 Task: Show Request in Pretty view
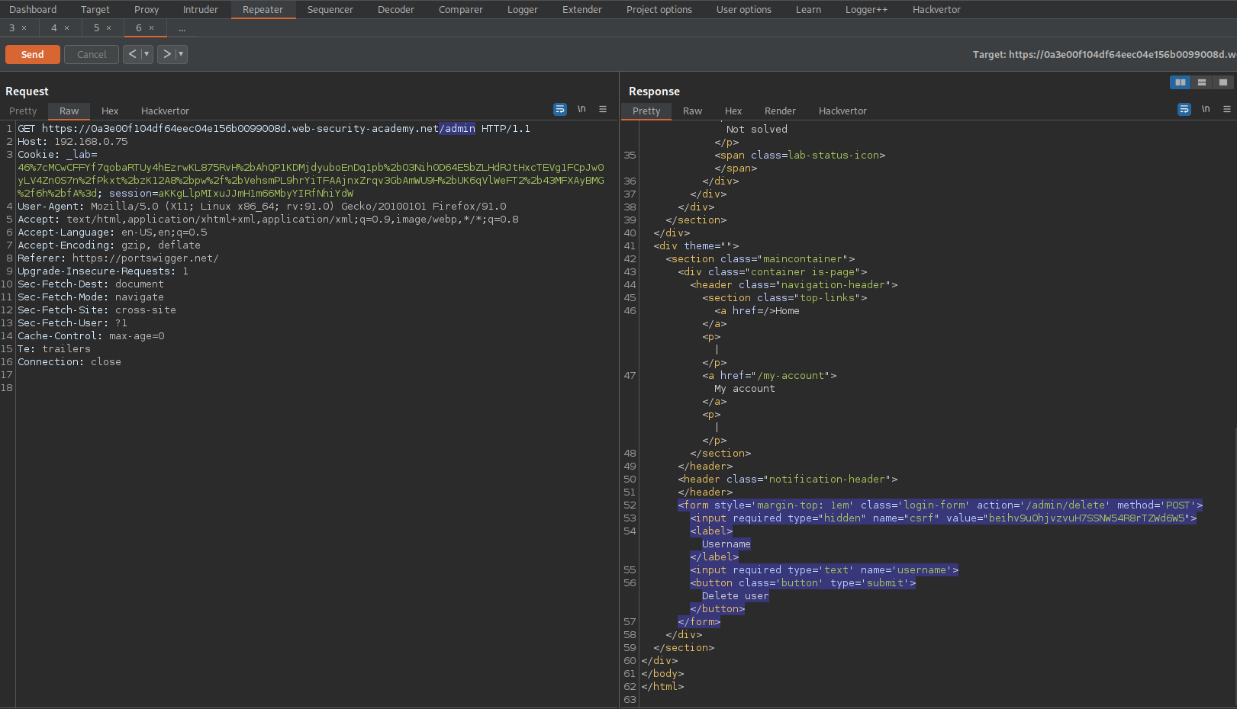tap(23, 111)
